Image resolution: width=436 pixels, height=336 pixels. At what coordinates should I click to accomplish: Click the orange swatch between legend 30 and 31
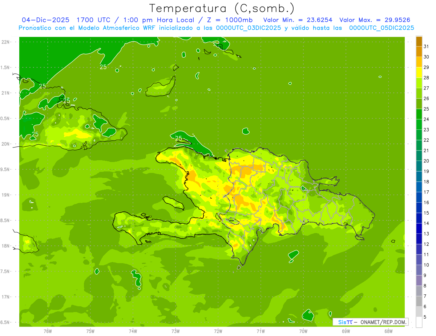coord(419,52)
